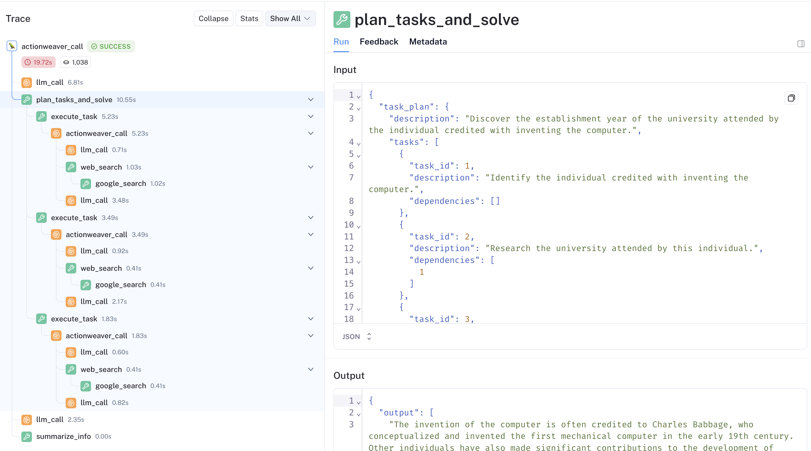Click the parrot icon of root actionweaver_call
Screen dimensions: 811x451
(x=12, y=46)
